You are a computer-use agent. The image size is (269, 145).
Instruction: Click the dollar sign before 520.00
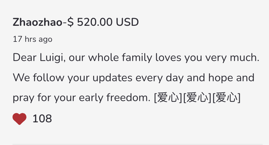70,22
